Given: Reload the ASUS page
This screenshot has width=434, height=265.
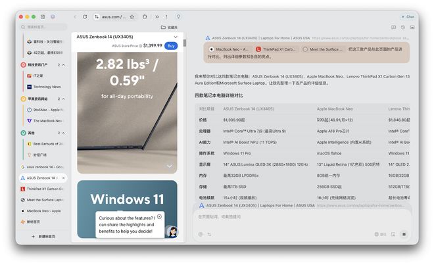Looking at the screenshot, I should click(85, 16).
